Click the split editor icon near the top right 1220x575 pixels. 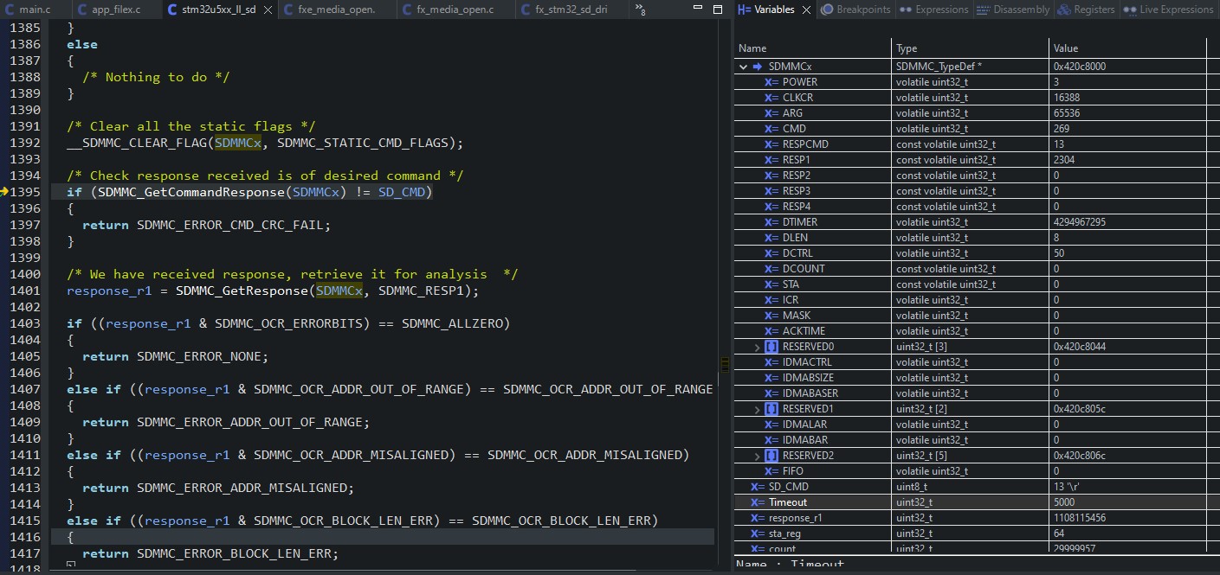(x=717, y=8)
